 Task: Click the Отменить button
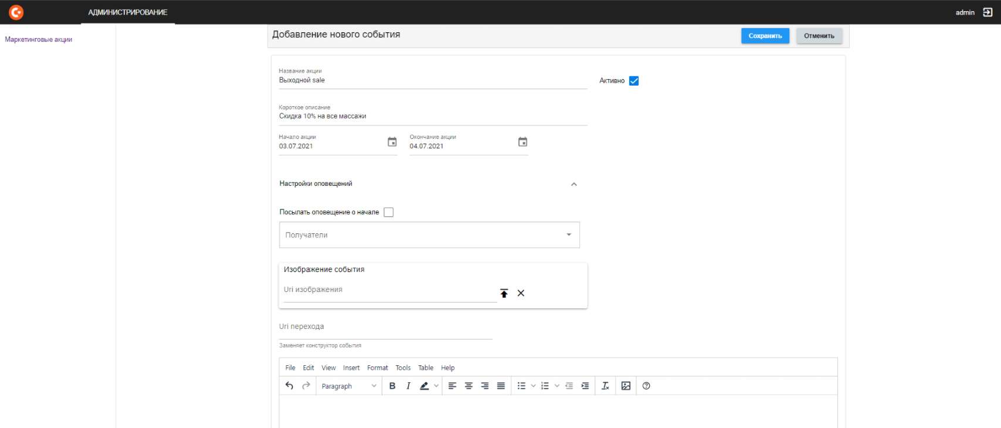[819, 36]
